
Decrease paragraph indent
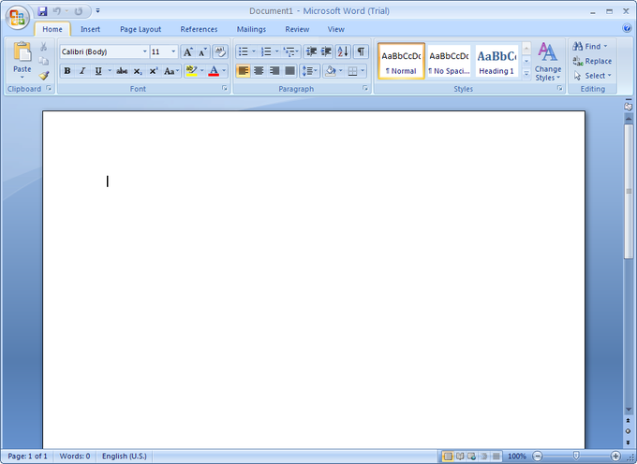[311, 51]
